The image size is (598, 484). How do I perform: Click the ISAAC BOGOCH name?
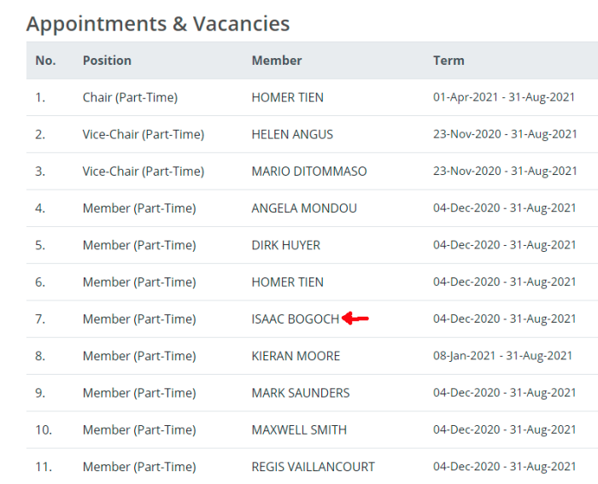296,319
